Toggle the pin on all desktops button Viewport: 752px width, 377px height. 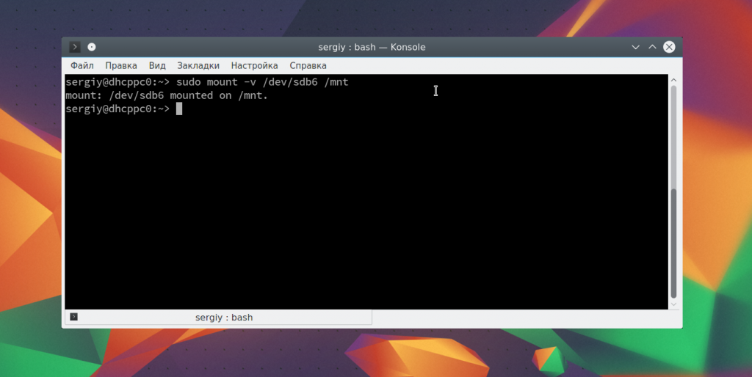coord(92,47)
